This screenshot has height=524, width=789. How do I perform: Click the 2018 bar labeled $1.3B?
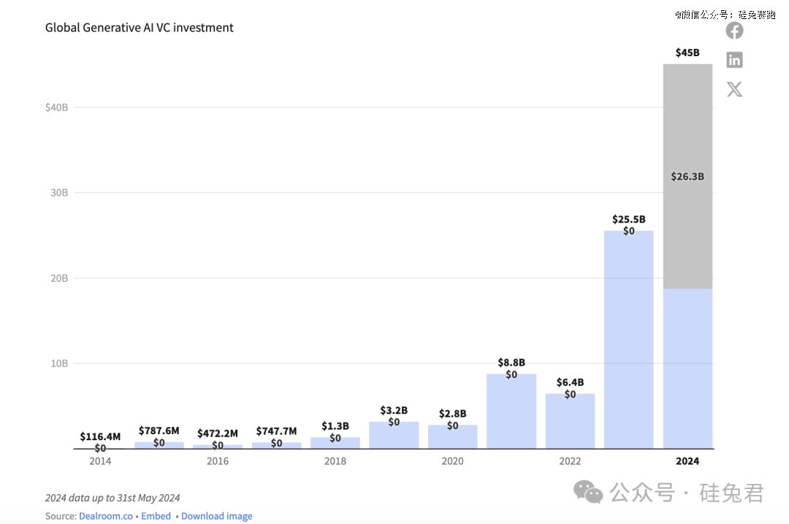tap(335, 443)
